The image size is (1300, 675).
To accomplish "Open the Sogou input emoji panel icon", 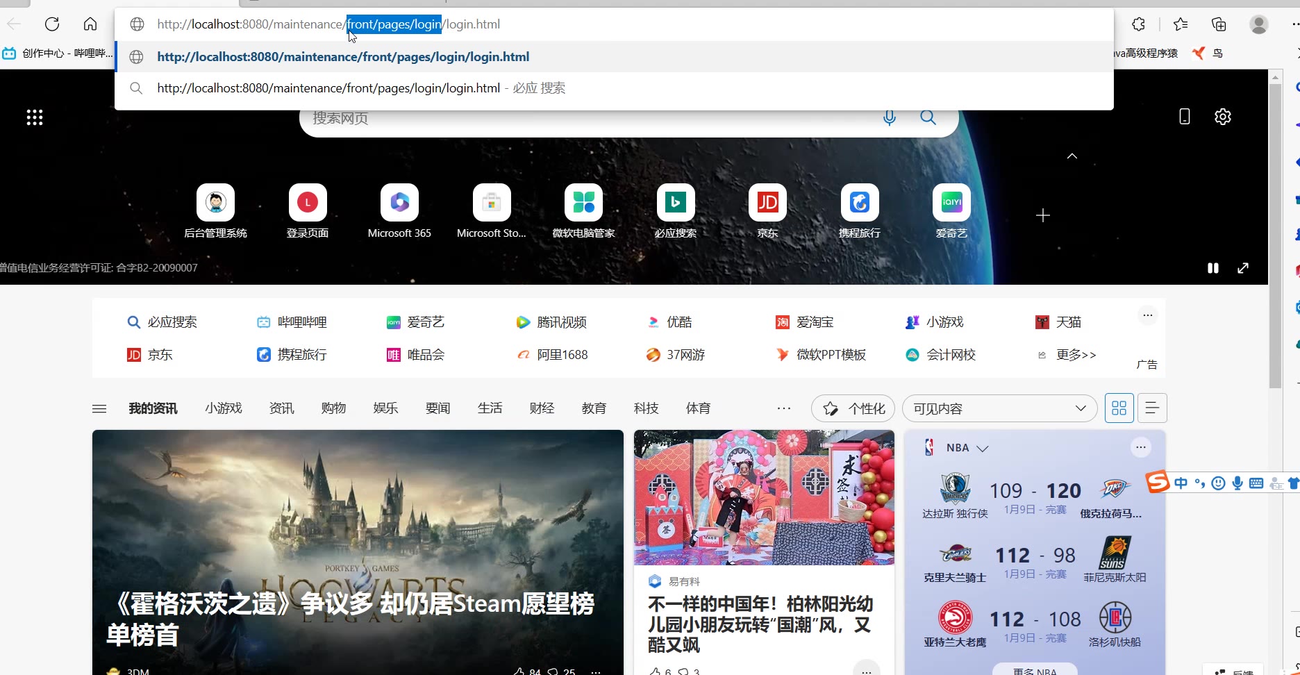I will point(1218,483).
